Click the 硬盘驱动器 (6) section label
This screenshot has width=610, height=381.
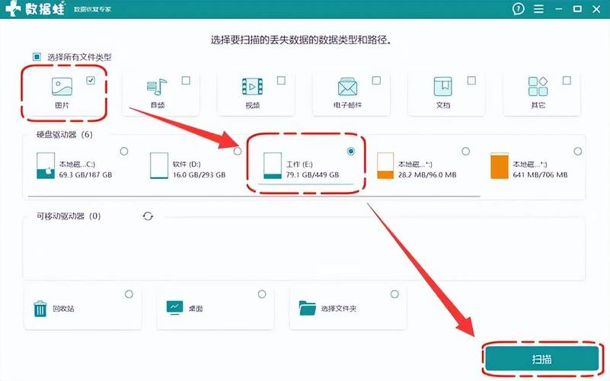tap(65, 135)
